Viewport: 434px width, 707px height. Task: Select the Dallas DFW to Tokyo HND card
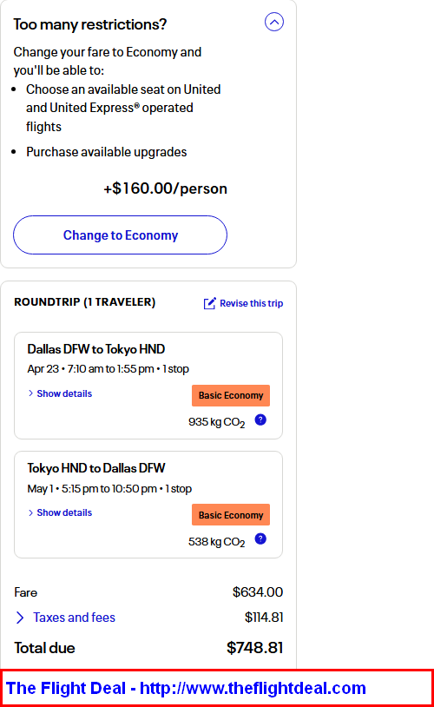pos(148,386)
